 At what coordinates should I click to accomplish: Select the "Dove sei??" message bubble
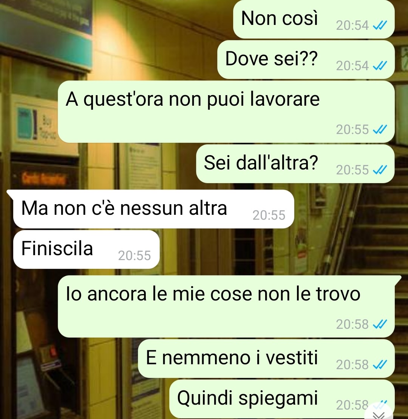point(306,60)
